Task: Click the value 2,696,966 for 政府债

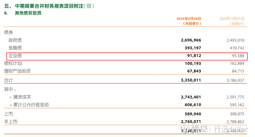Action: tap(191, 40)
